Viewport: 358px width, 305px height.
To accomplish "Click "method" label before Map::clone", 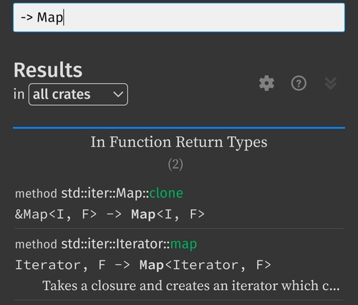I will (x=36, y=193).
